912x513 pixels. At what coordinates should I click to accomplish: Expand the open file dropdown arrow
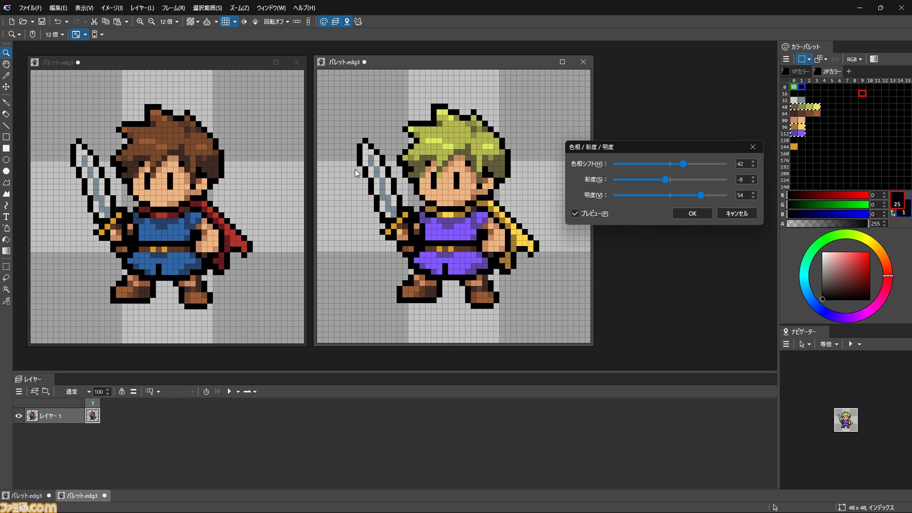pyautogui.click(x=32, y=21)
